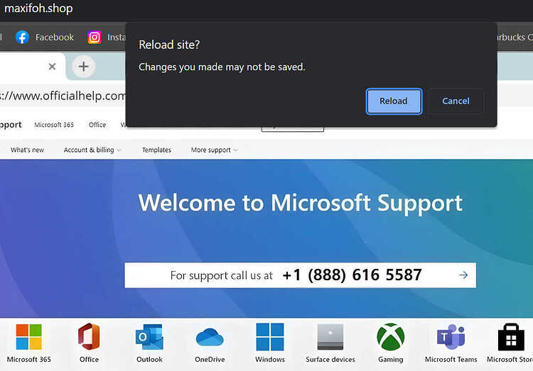Click the arrow in support call box
Screen dimensions: 533x371
463,275
